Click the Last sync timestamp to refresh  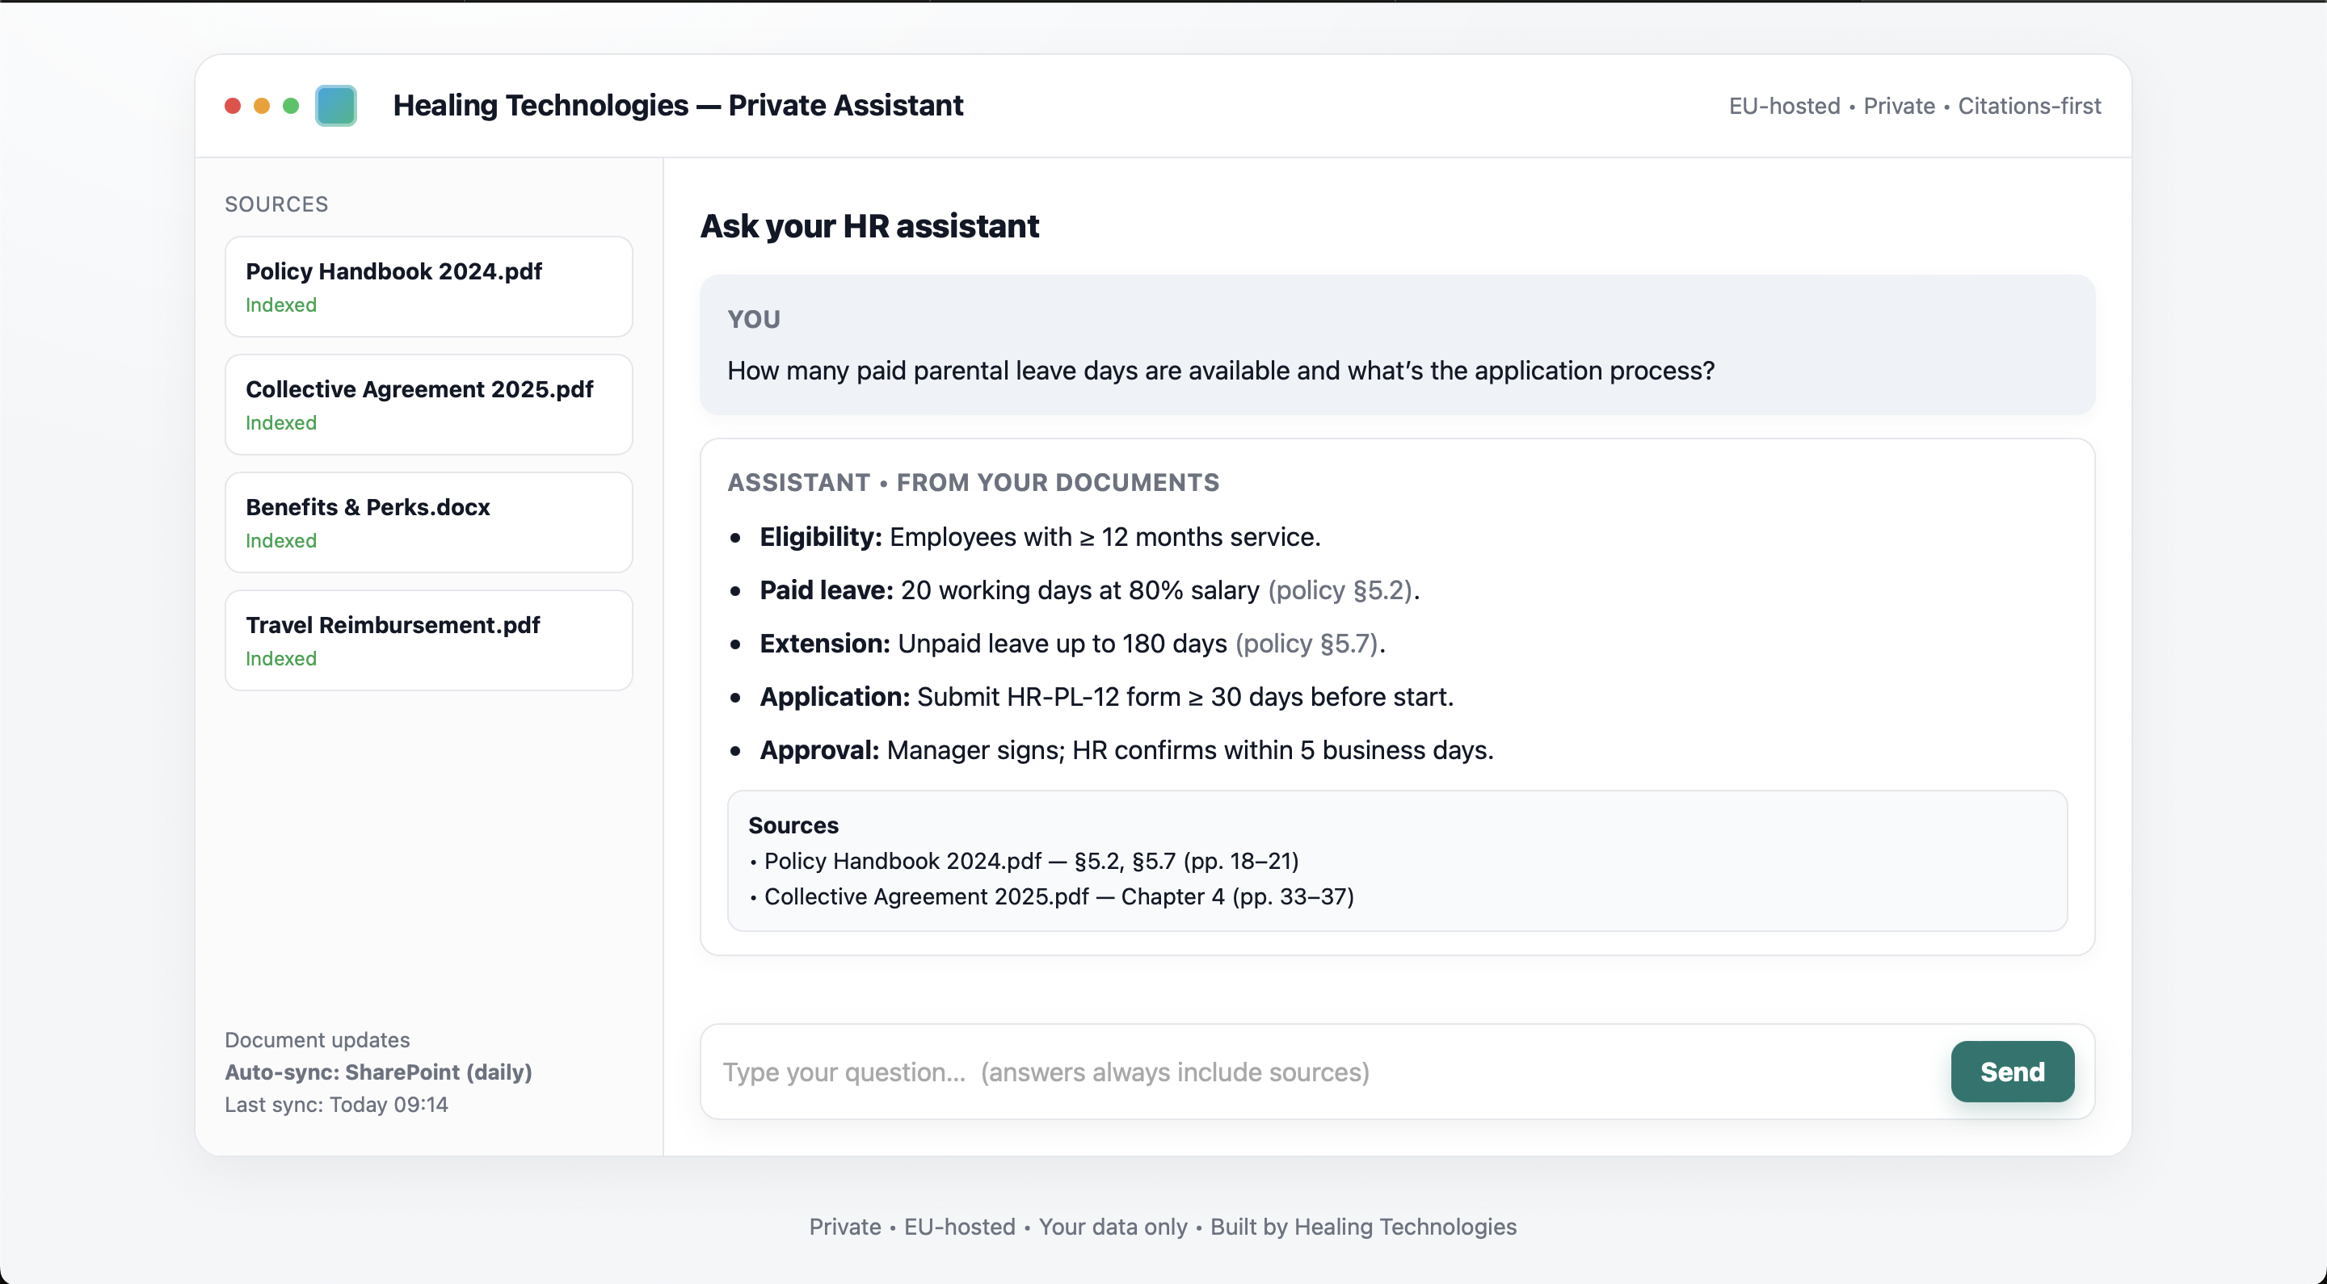(335, 1104)
